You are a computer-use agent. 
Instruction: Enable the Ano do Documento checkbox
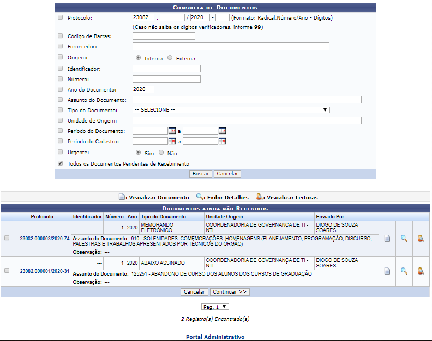pyautogui.click(x=61, y=89)
